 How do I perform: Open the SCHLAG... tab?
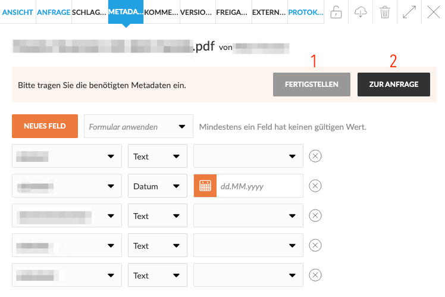(89, 12)
